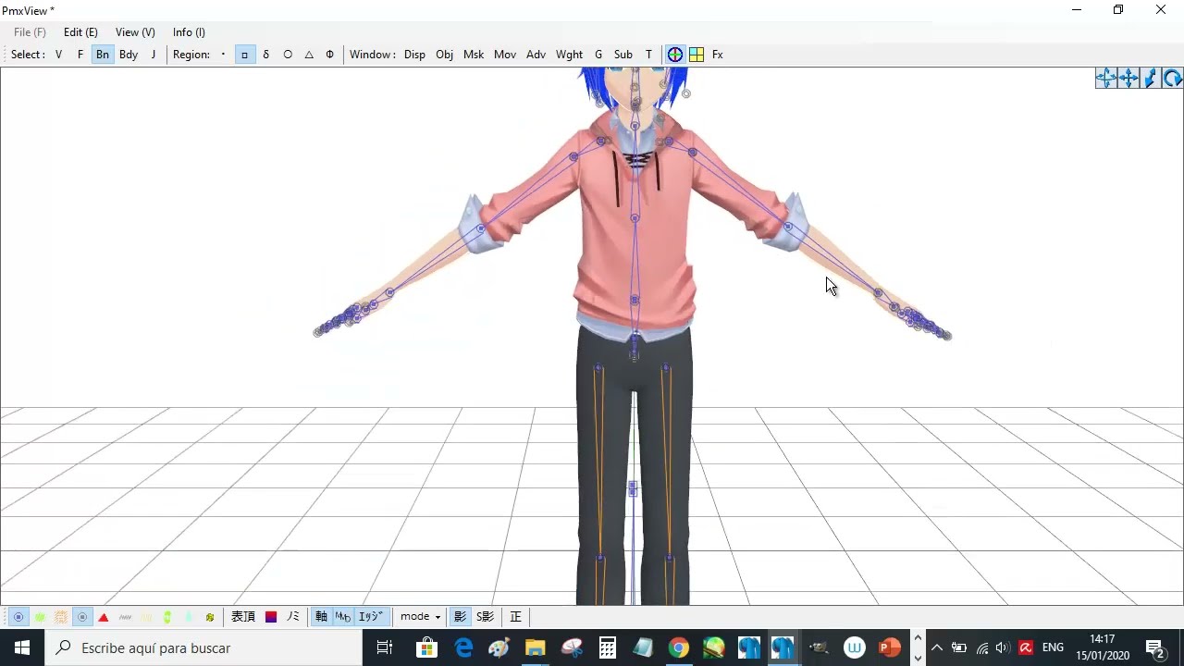Viewport: 1184px width, 666px height.
Task: Toggle the ノミ display button
Action: point(293,617)
